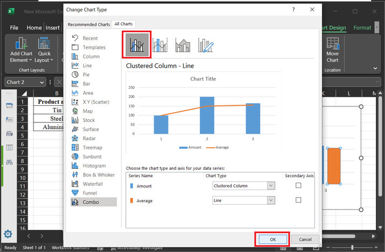
Task: Confirm the dialog with the OK button
Action: click(x=272, y=239)
